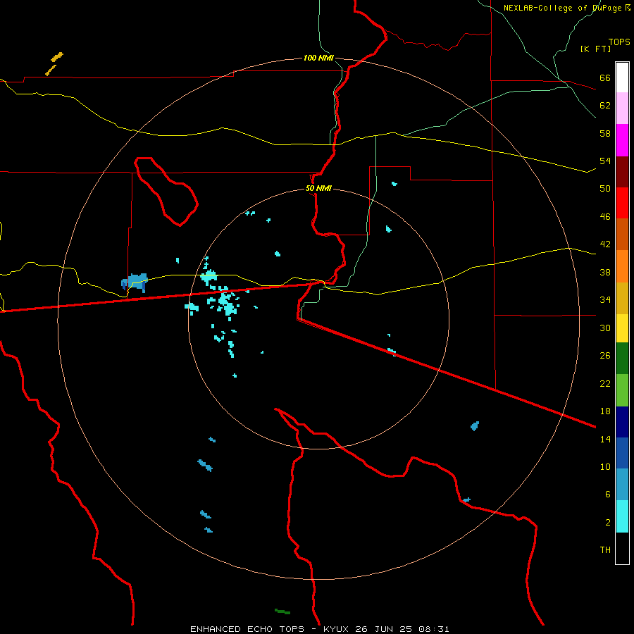Viewport: 634px width, 634px height.
Task: Select the dark red maroon legend block
Action: coord(622,172)
